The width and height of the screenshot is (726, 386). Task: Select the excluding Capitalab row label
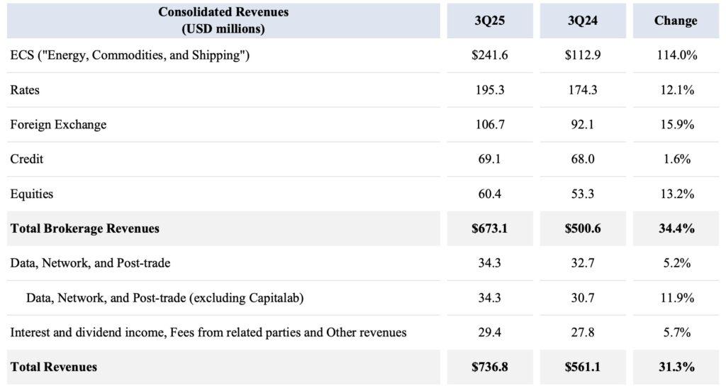[164, 298]
